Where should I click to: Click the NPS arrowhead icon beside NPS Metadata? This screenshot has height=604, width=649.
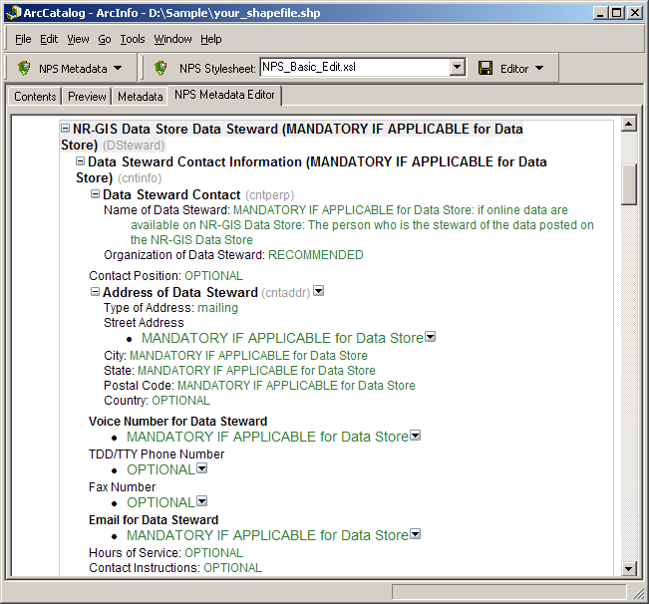click(x=24, y=68)
